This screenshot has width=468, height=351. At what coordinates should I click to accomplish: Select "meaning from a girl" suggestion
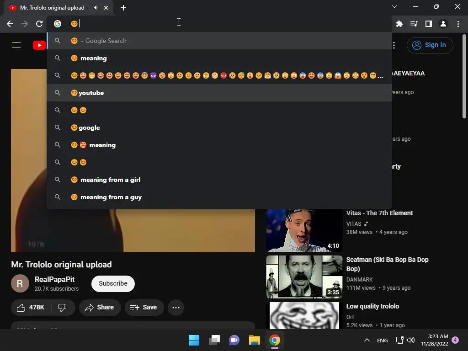click(219, 180)
